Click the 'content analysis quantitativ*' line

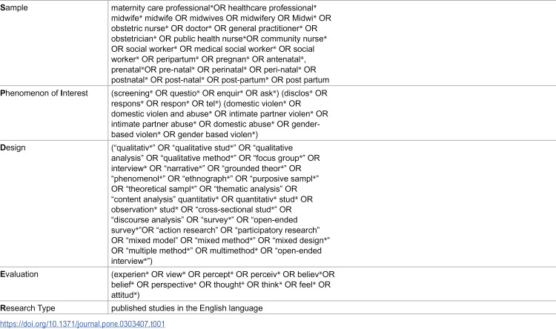[212, 199]
